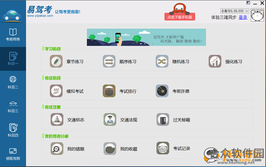Launch 随机练习 shuffle practice icon

point(162,61)
